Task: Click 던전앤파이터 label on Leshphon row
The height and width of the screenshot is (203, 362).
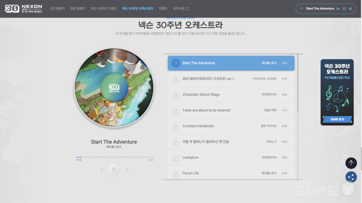Action: [x=269, y=157]
